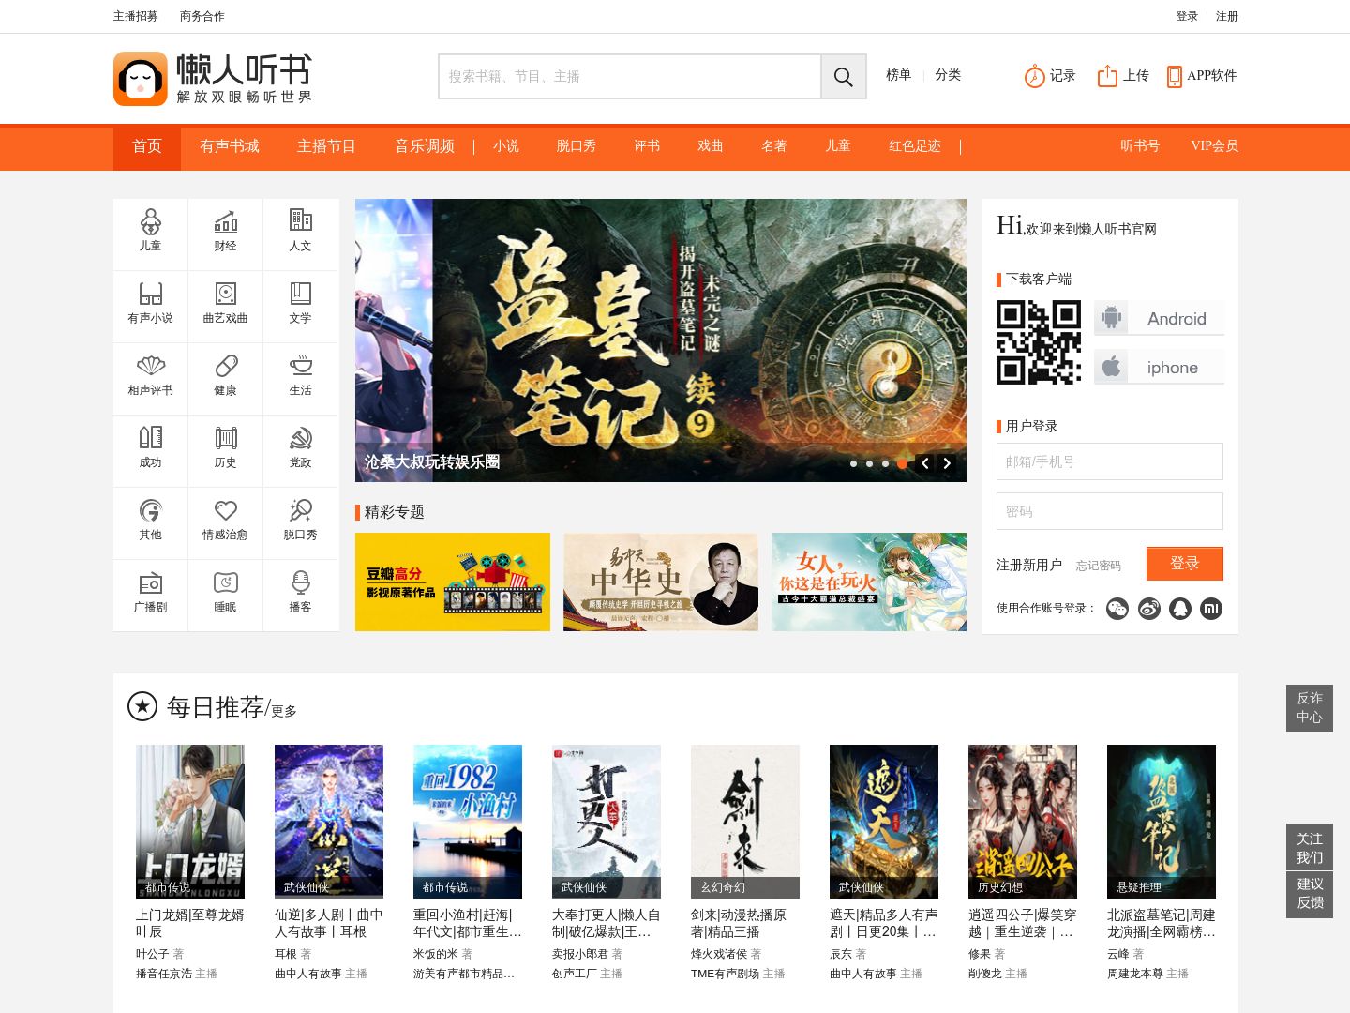
Task: Open the 党政 category icon
Action: tap(300, 438)
